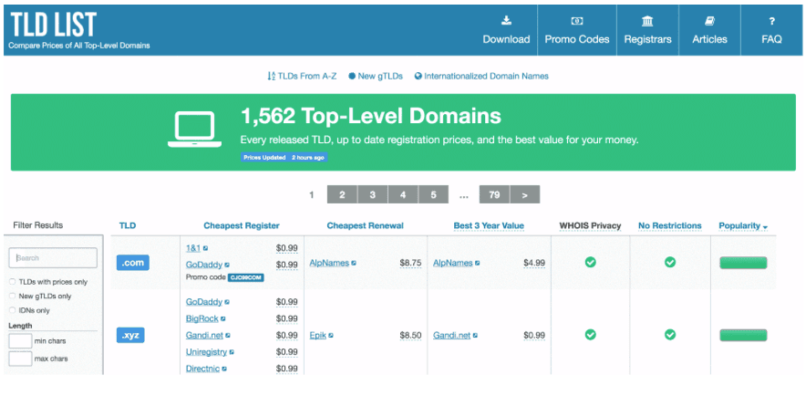Screen dimensions: 806x406
Task: Click green WHOIS Privacy checkmark for .com
Action: coord(590,263)
